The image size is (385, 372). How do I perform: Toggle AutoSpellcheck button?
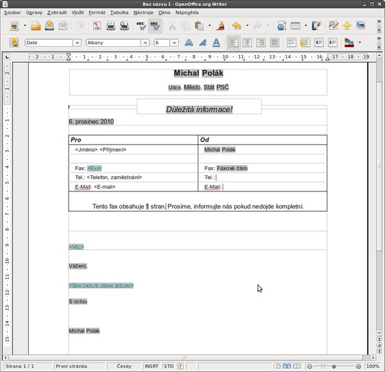coord(155,26)
